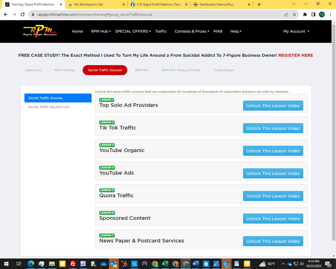Open the MAB nav link
This screenshot has width=336, height=269.
tap(218, 31)
